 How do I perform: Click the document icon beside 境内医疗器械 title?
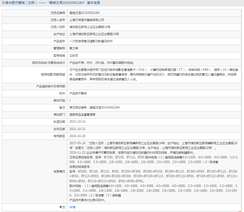coord(3,3)
